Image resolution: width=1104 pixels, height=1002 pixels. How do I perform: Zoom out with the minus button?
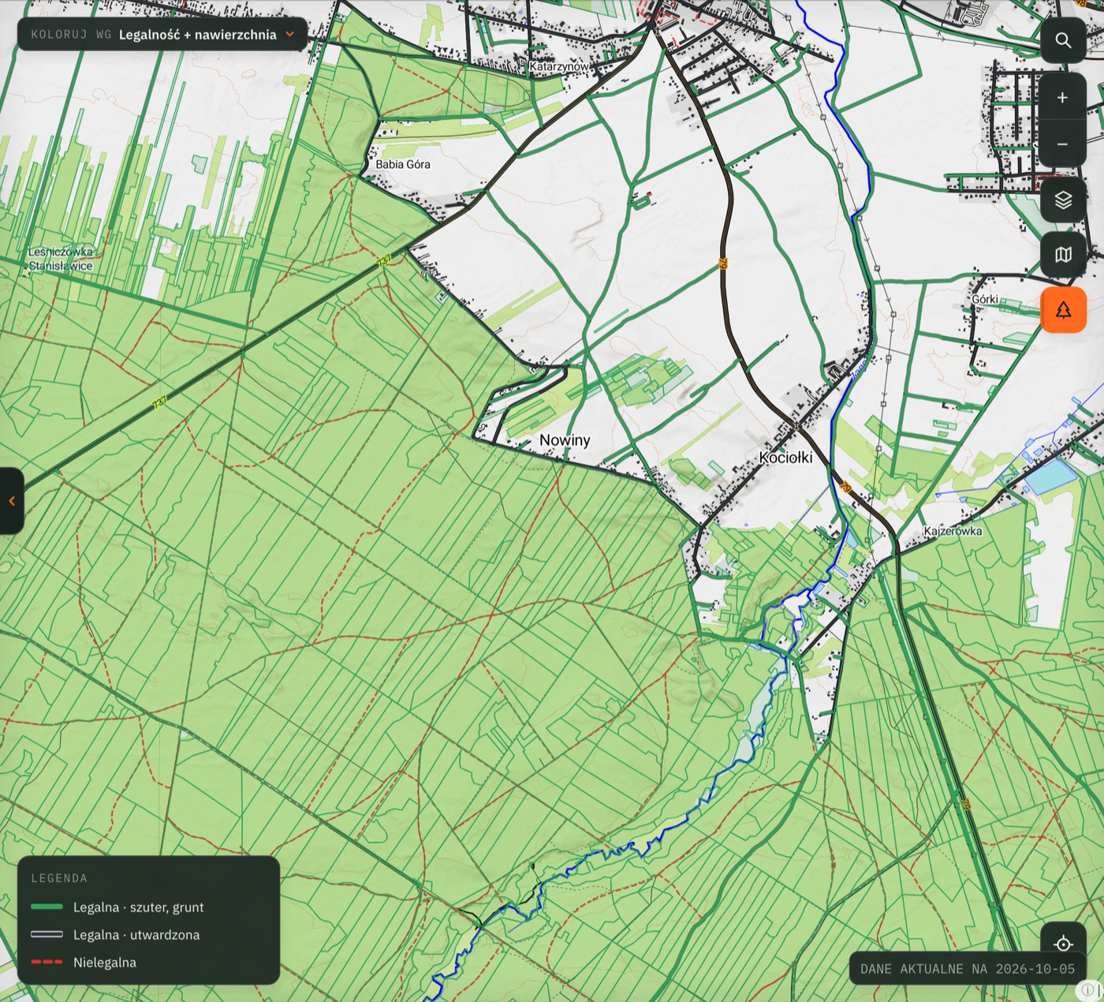[x=1063, y=144]
